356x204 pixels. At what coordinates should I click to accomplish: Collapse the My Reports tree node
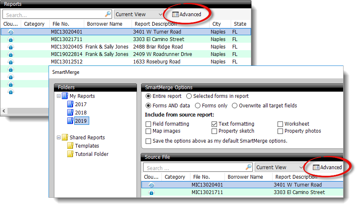coord(59,96)
